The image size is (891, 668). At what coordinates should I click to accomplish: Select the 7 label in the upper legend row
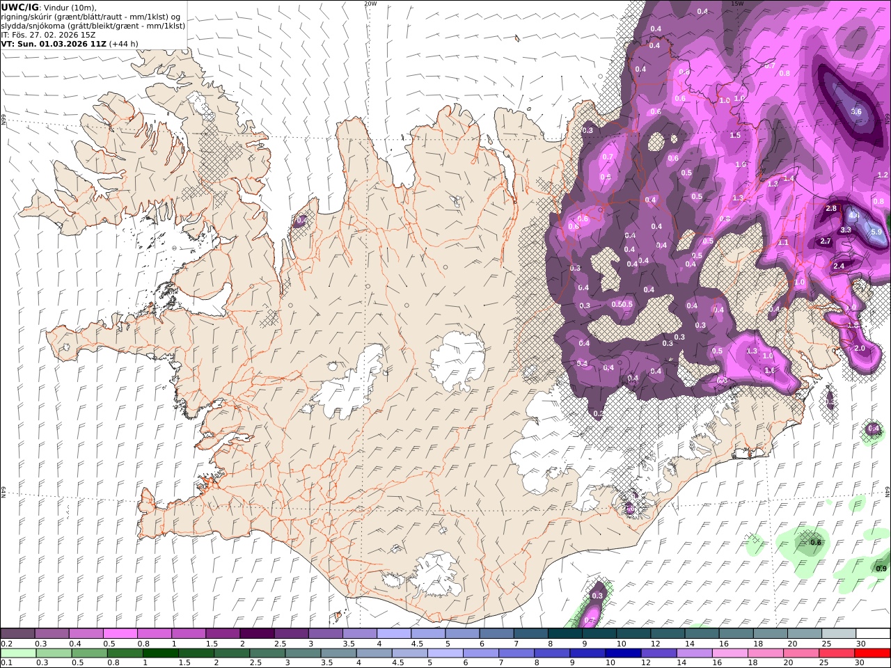[x=517, y=644]
